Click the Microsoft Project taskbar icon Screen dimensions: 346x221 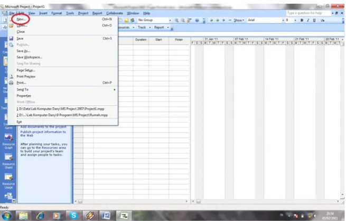click(x=124, y=216)
